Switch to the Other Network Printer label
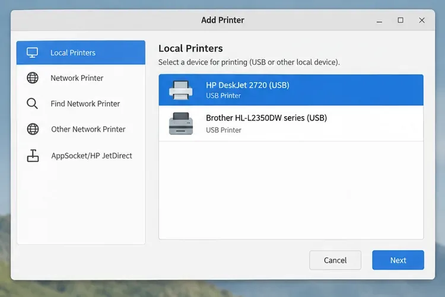This screenshot has width=445, height=297. tap(88, 129)
